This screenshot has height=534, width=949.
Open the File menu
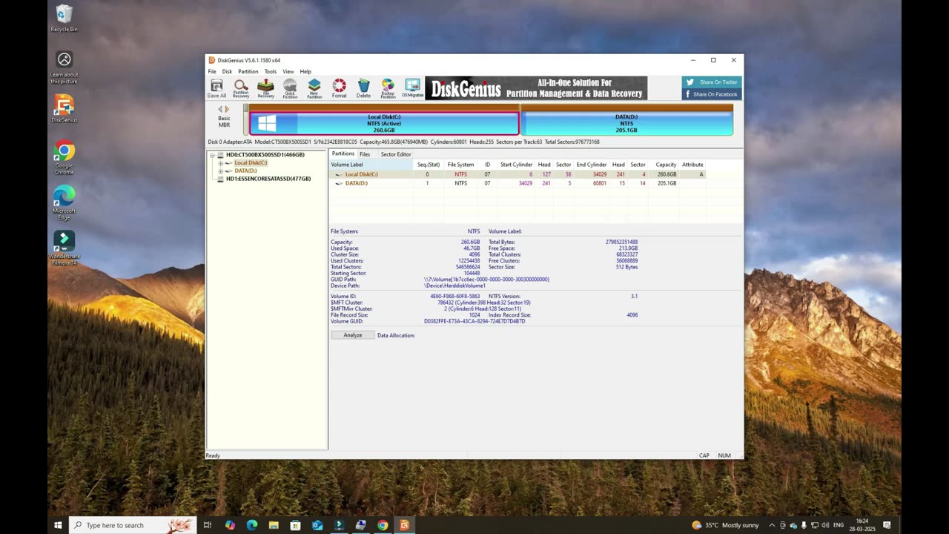coord(212,72)
